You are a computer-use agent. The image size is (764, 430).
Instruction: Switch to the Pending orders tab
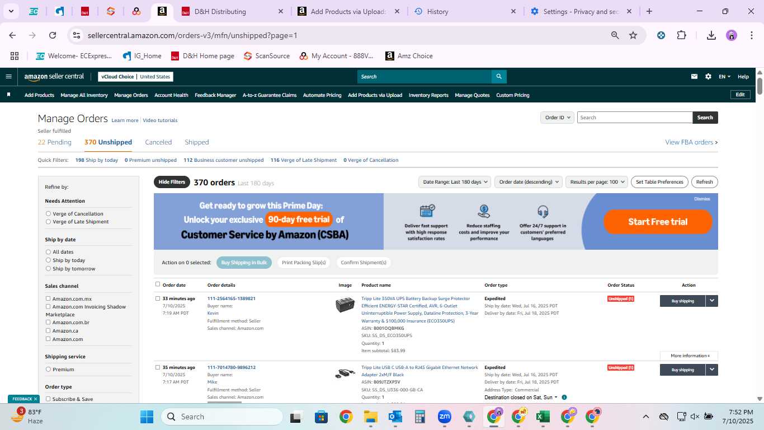[55, 142]
